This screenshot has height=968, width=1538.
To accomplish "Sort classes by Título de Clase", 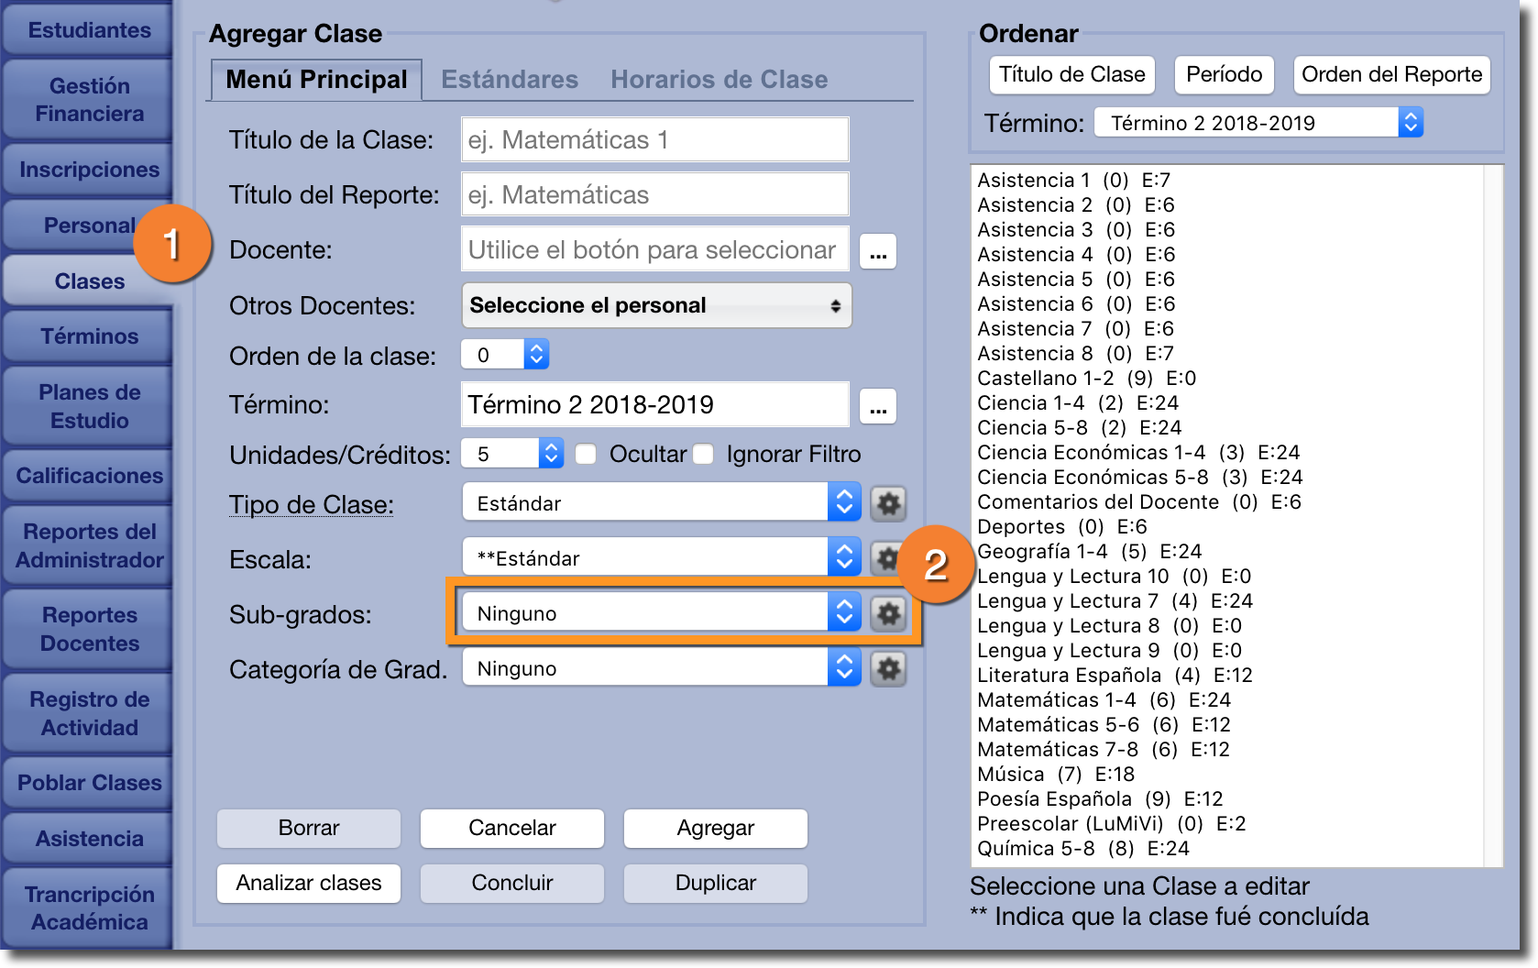I will pos(1071,74).
